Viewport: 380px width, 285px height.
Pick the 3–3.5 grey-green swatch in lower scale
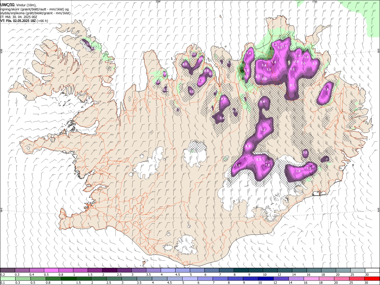coord(129,278)
